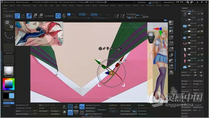The width and height of the screenshot is (209, 118).
Task: Click the D dynamic curve icon
Action: click(122, 16)
